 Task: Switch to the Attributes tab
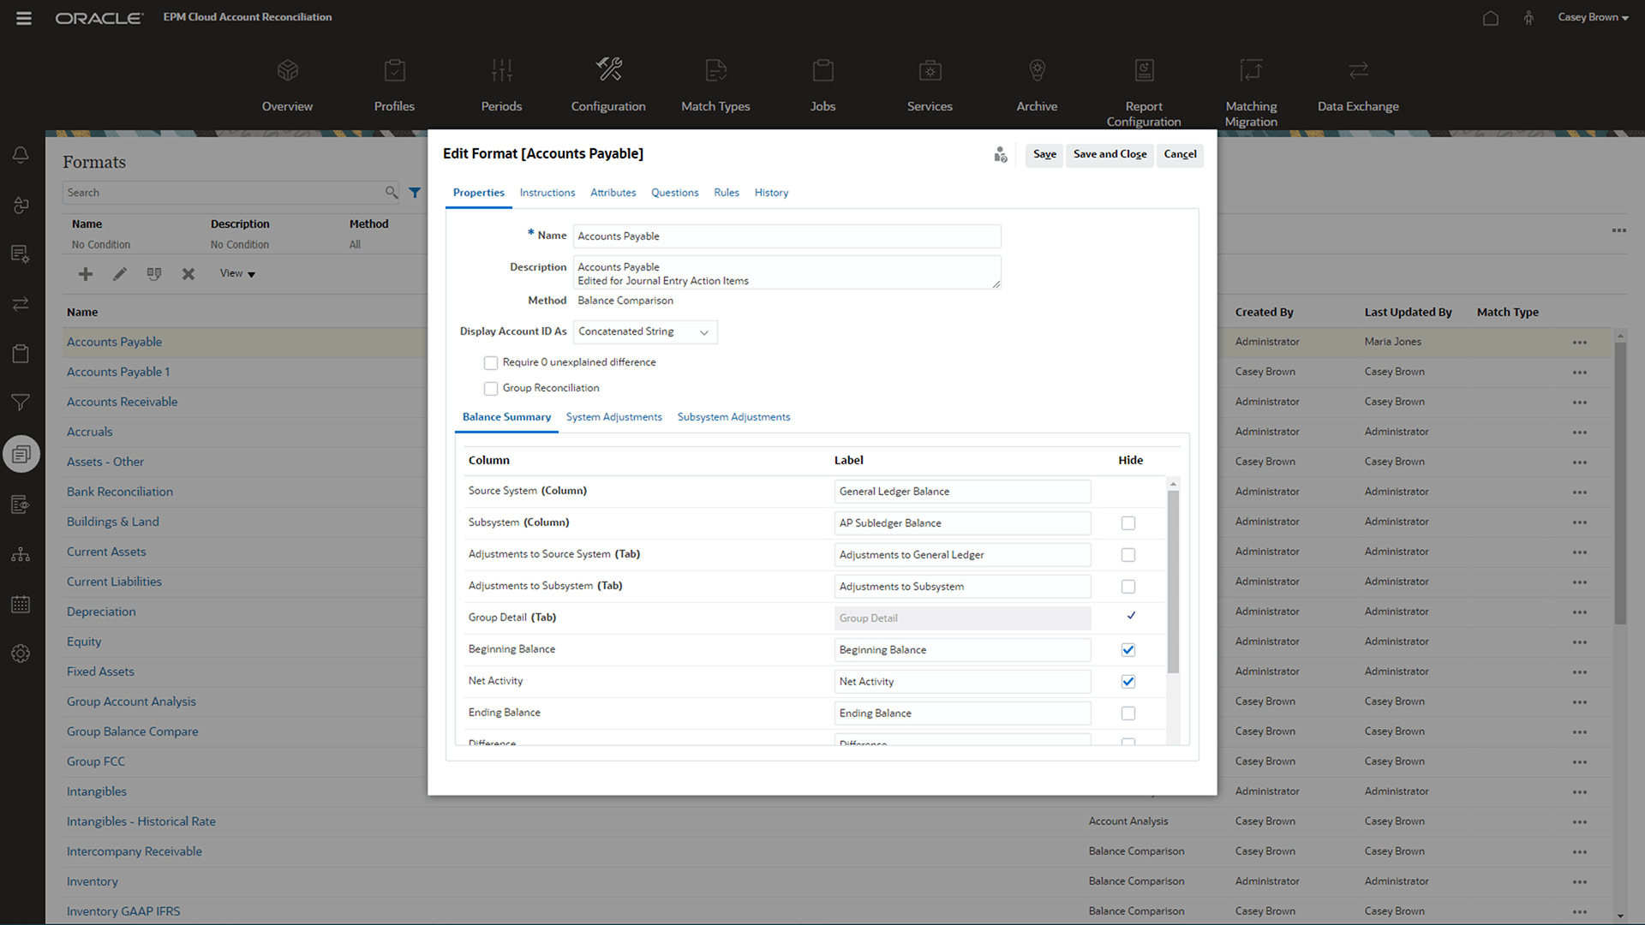point(613,193)
